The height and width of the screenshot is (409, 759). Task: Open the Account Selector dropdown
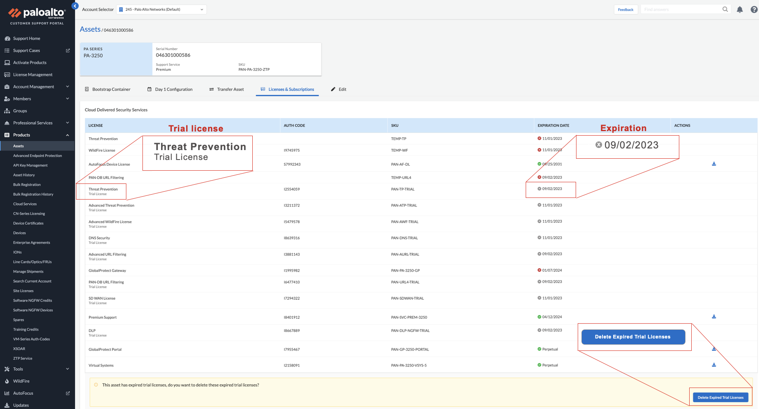(x=161, y=9)
